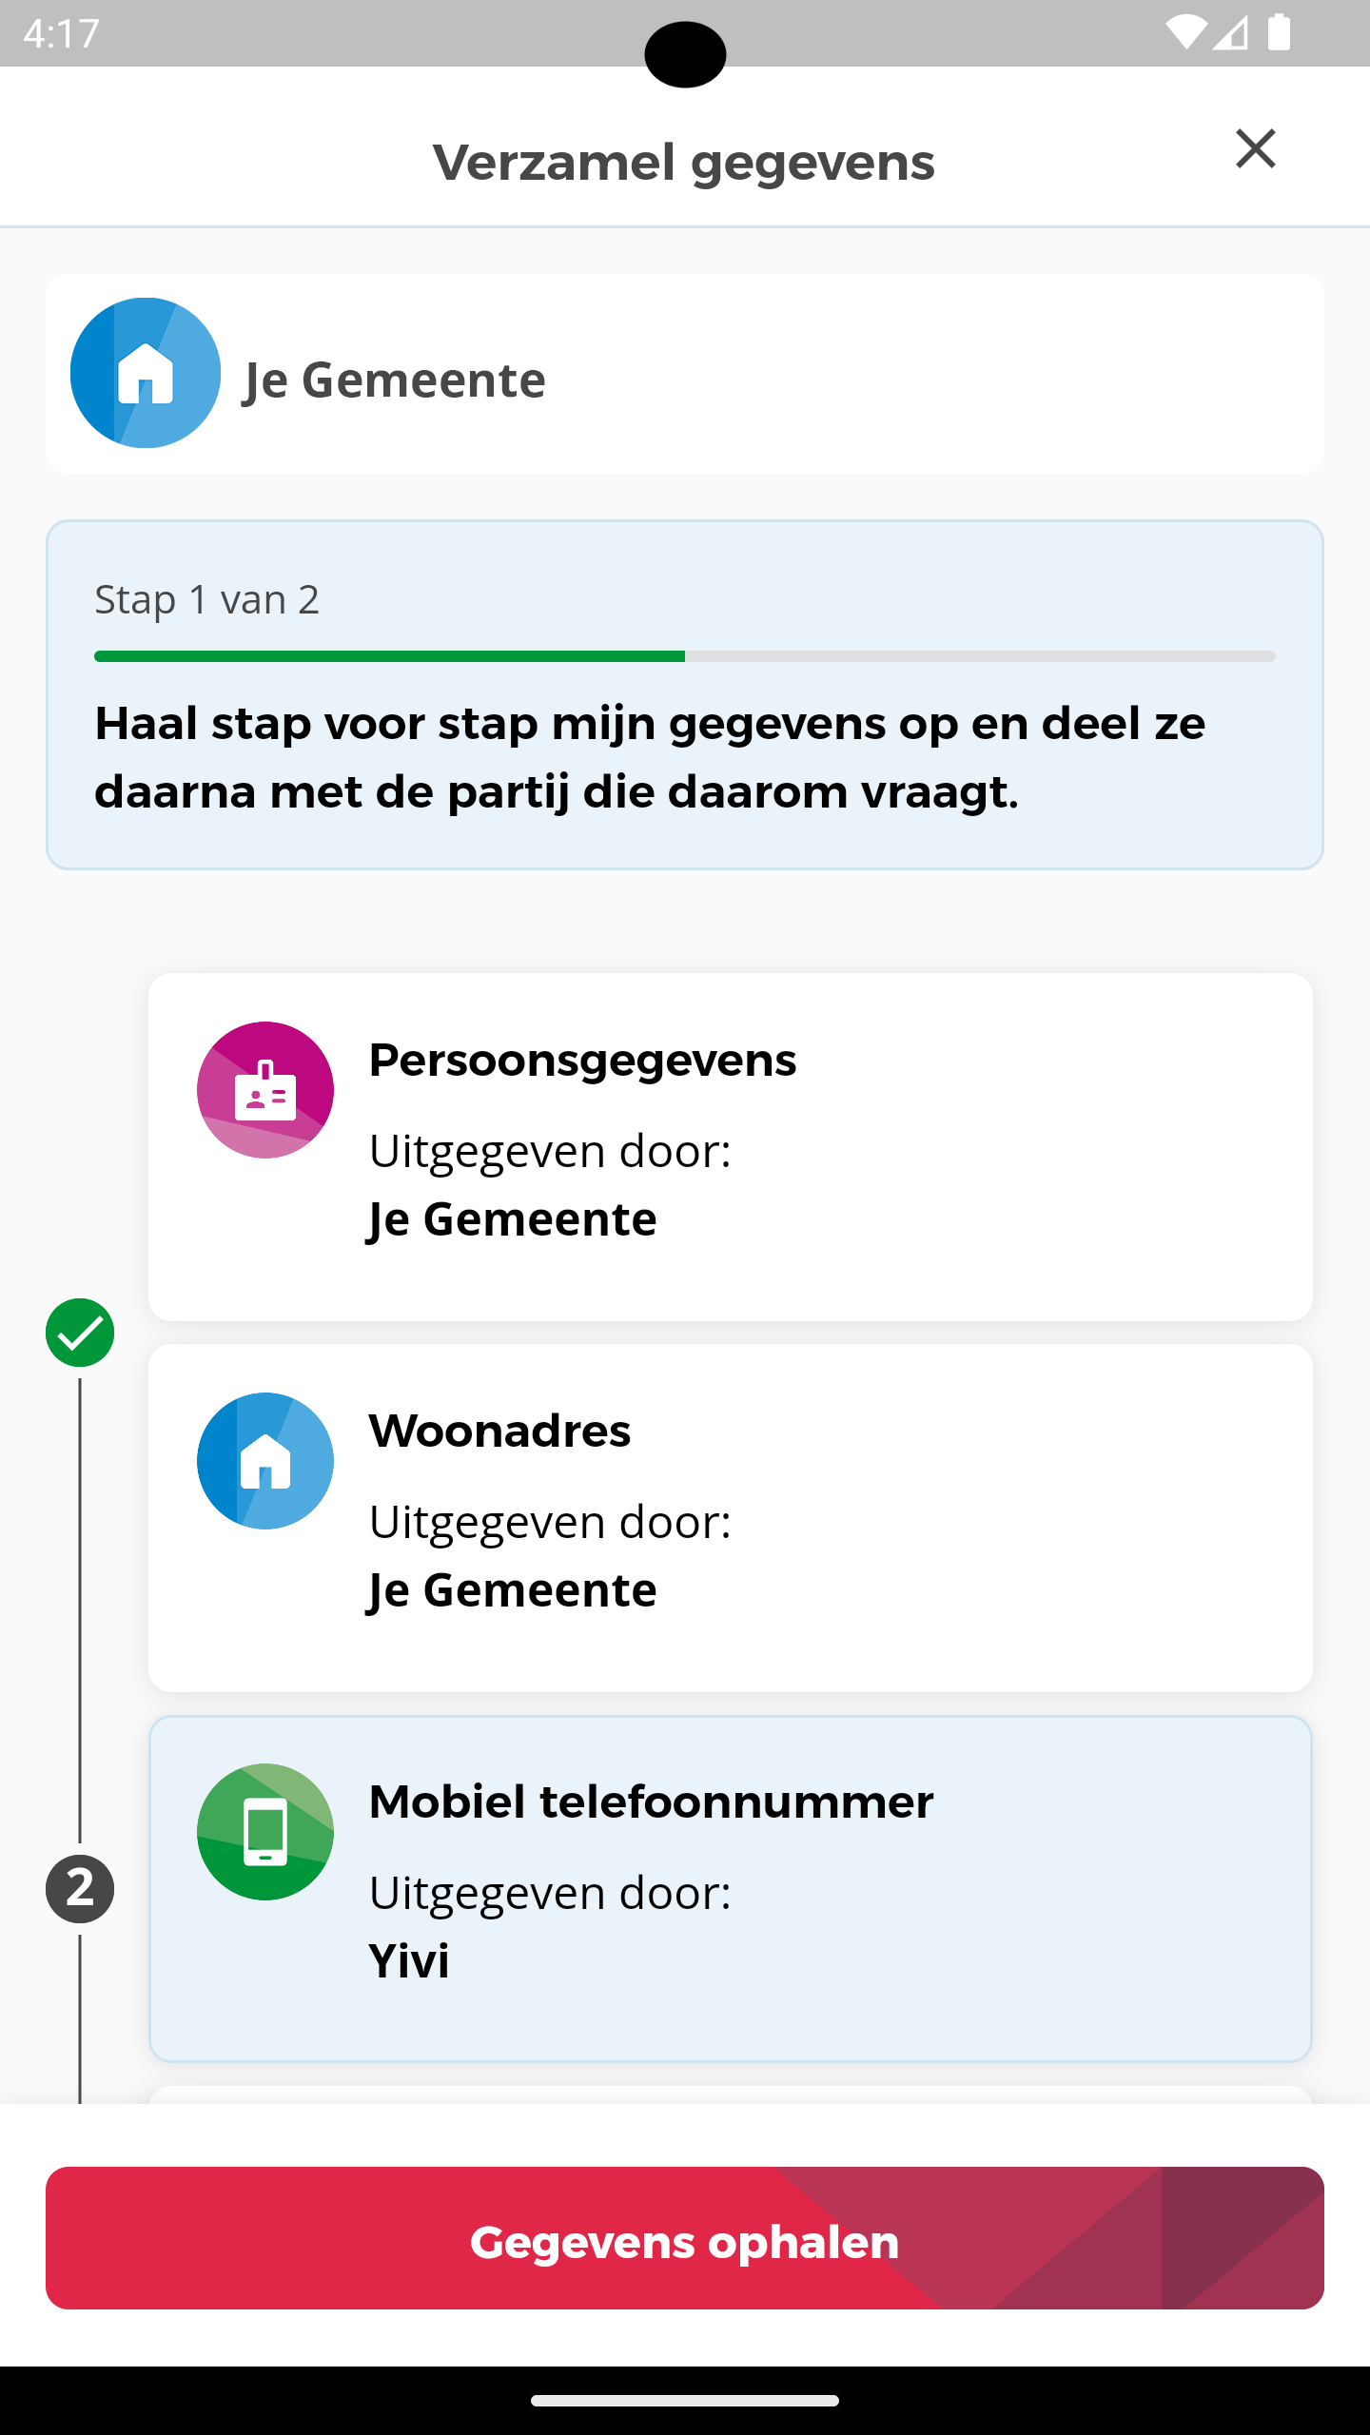
Task: Tap the blue Woonadres house icon
Action: tap(265, 1461)
